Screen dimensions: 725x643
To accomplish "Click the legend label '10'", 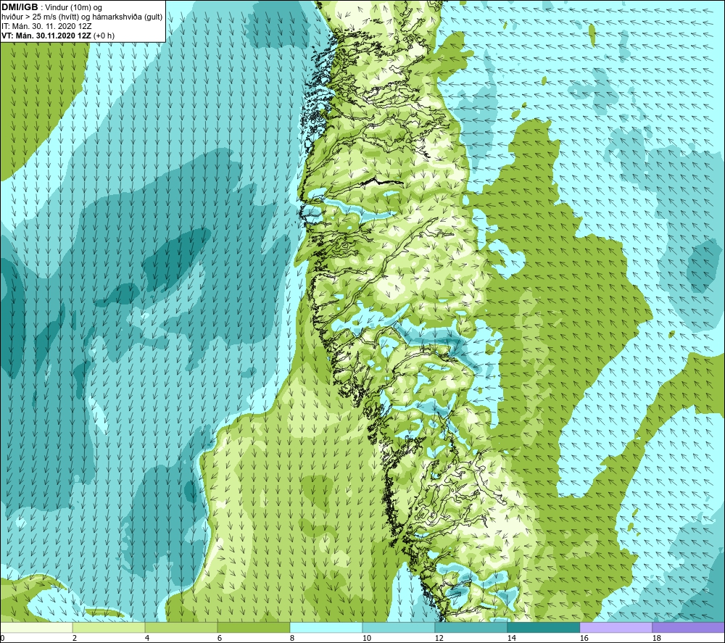I will pos(366,638).
